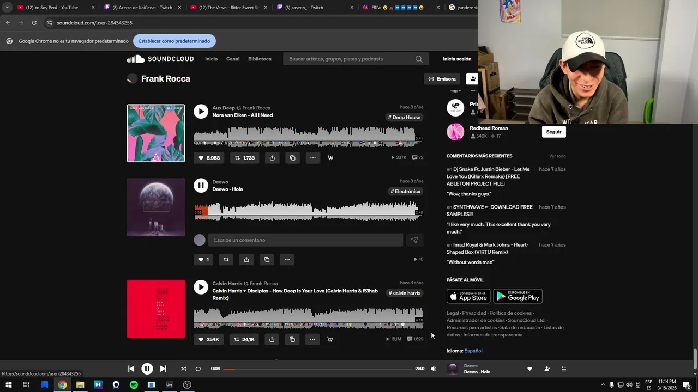The width and height of the screenshot is (698, 392).
Task: Focus the Escribe un comentario field
Action: pos(305,240)
